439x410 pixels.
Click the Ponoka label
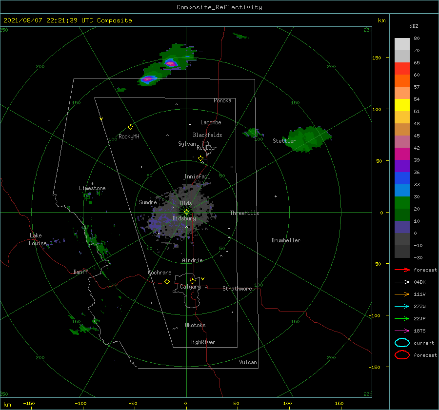tap(222, 100)
